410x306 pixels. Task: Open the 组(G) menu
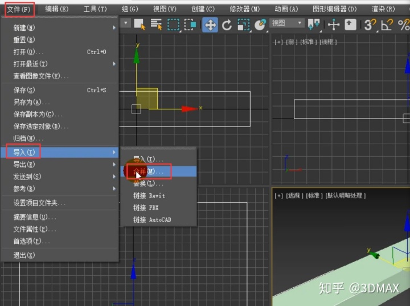pos(130,9)
